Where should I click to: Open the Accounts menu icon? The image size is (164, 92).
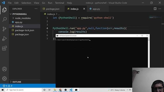4,69
